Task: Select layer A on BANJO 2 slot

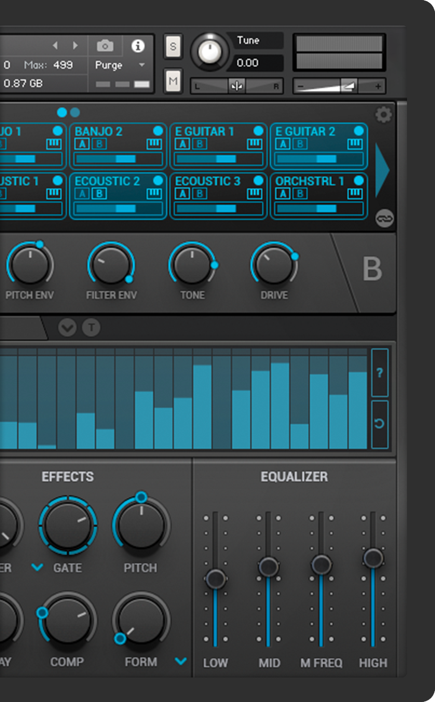Action: coord(82,144)
